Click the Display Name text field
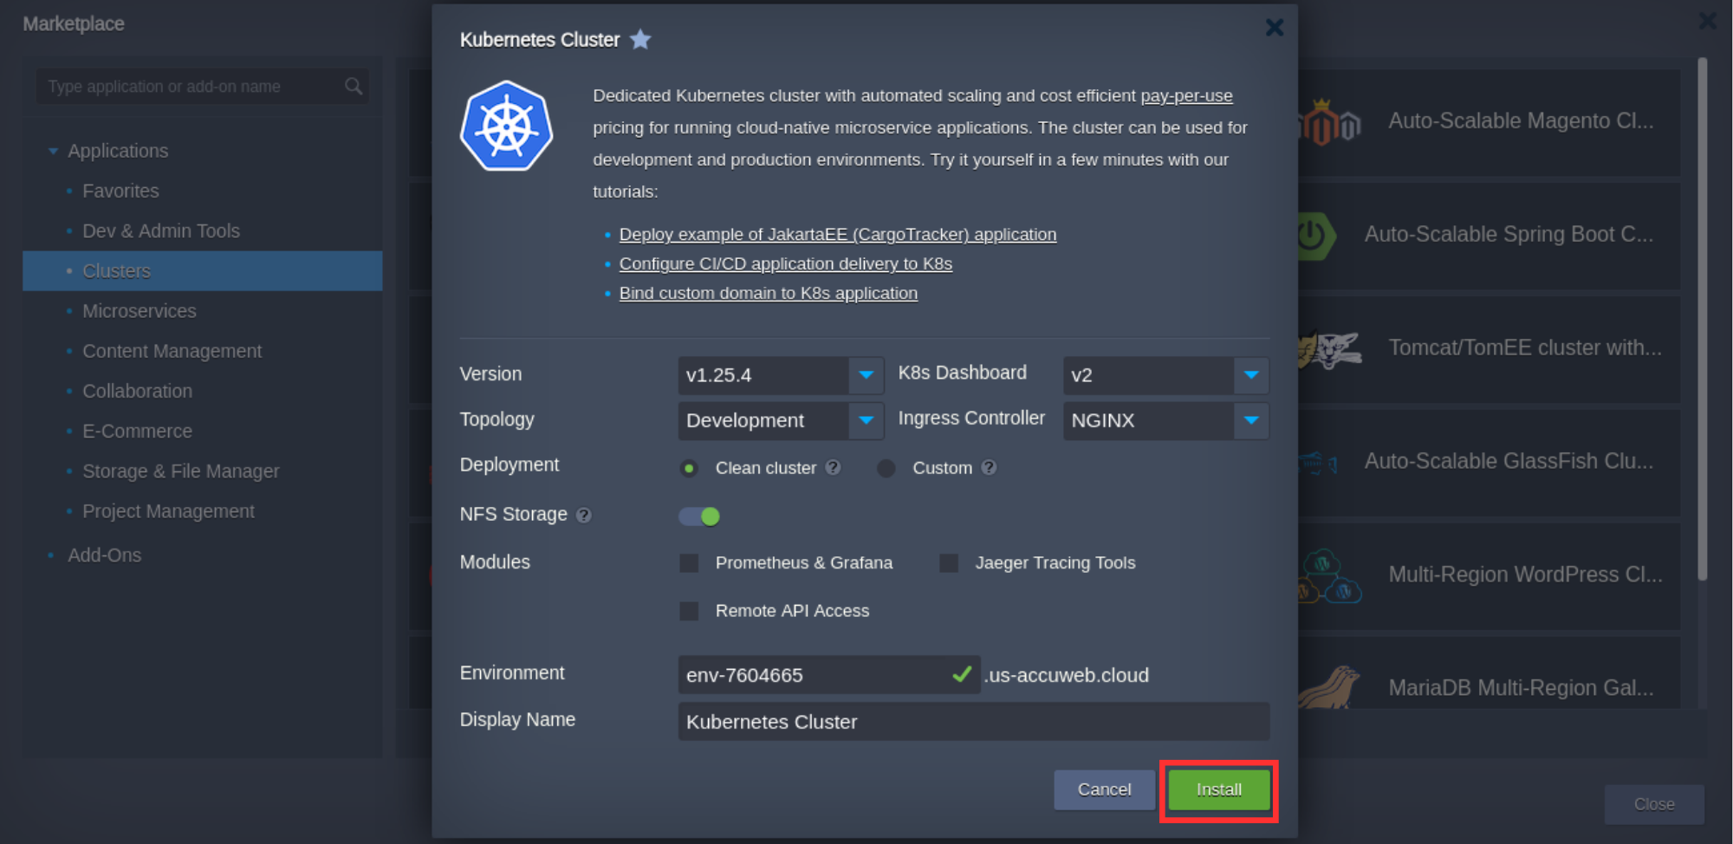Viewport: 1733px width, 844px height. point(973,722)
